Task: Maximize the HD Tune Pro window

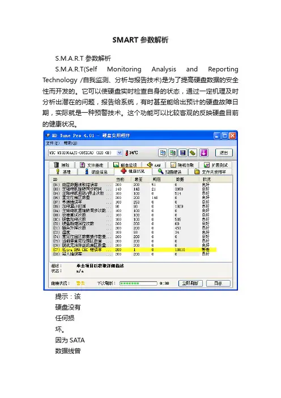Action: tap(225, 136)
